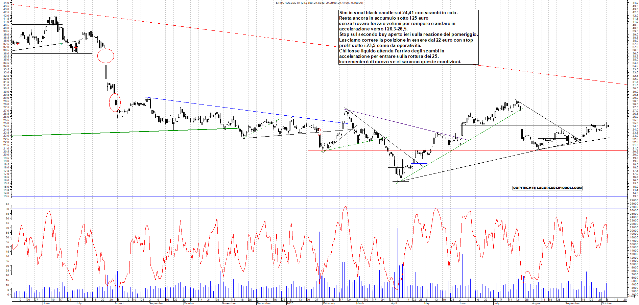Viewport: 639px width, 305px height.
Task: Click the May label on time axis
Action: click(427, 303)
